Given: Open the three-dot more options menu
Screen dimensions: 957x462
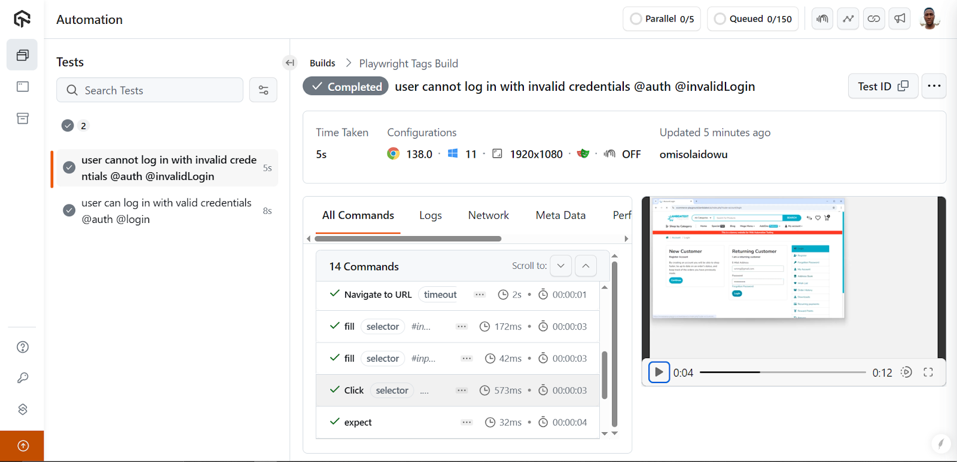Looking at the screenshot, I should tap(934, 87).
